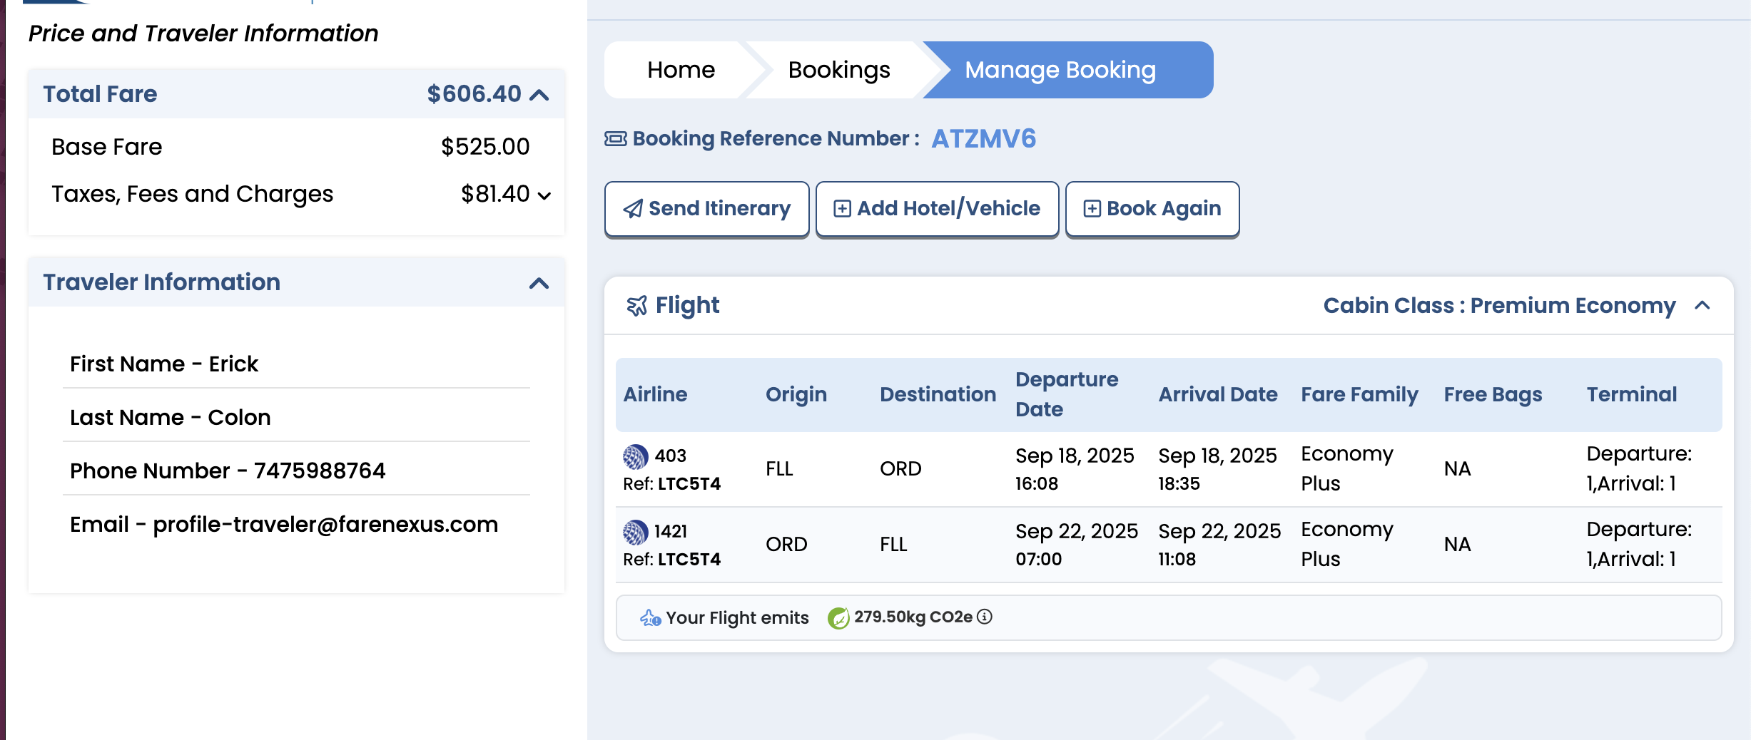Click the paper plane icon on Send Itinerary

(x=633, y=208)
